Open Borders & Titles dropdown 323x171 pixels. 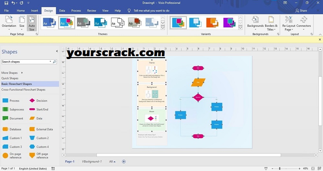271,23
